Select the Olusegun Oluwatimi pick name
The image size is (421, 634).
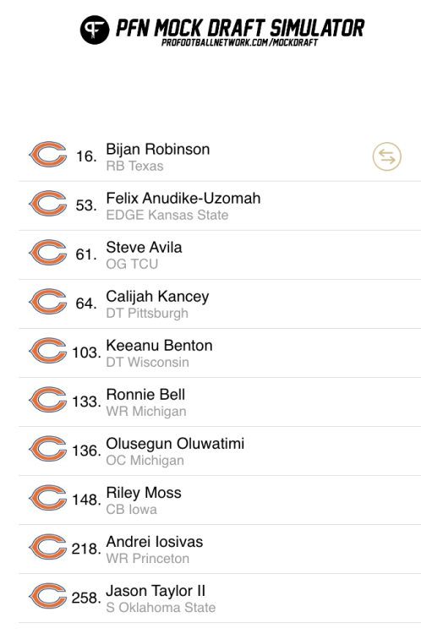(x=175, y=444)
